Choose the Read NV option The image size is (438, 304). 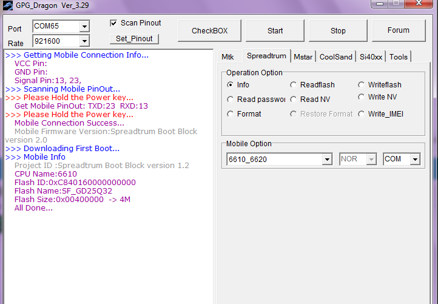point(293,99)
